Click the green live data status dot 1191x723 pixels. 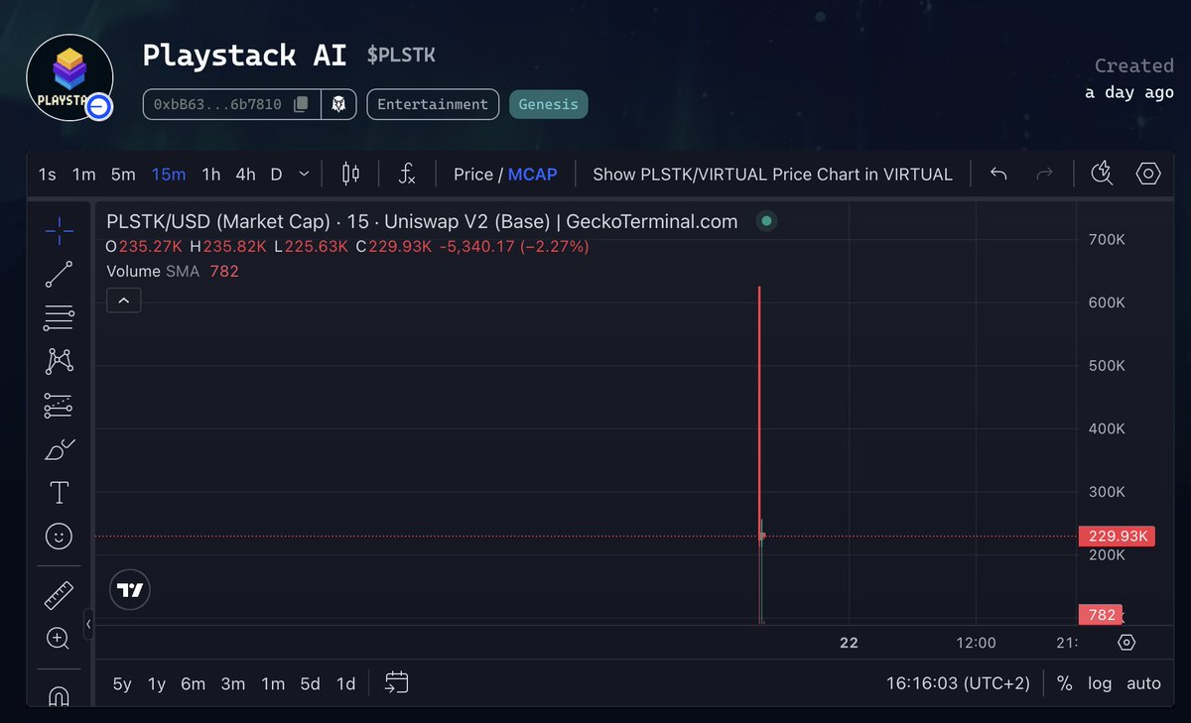(765, 221)
